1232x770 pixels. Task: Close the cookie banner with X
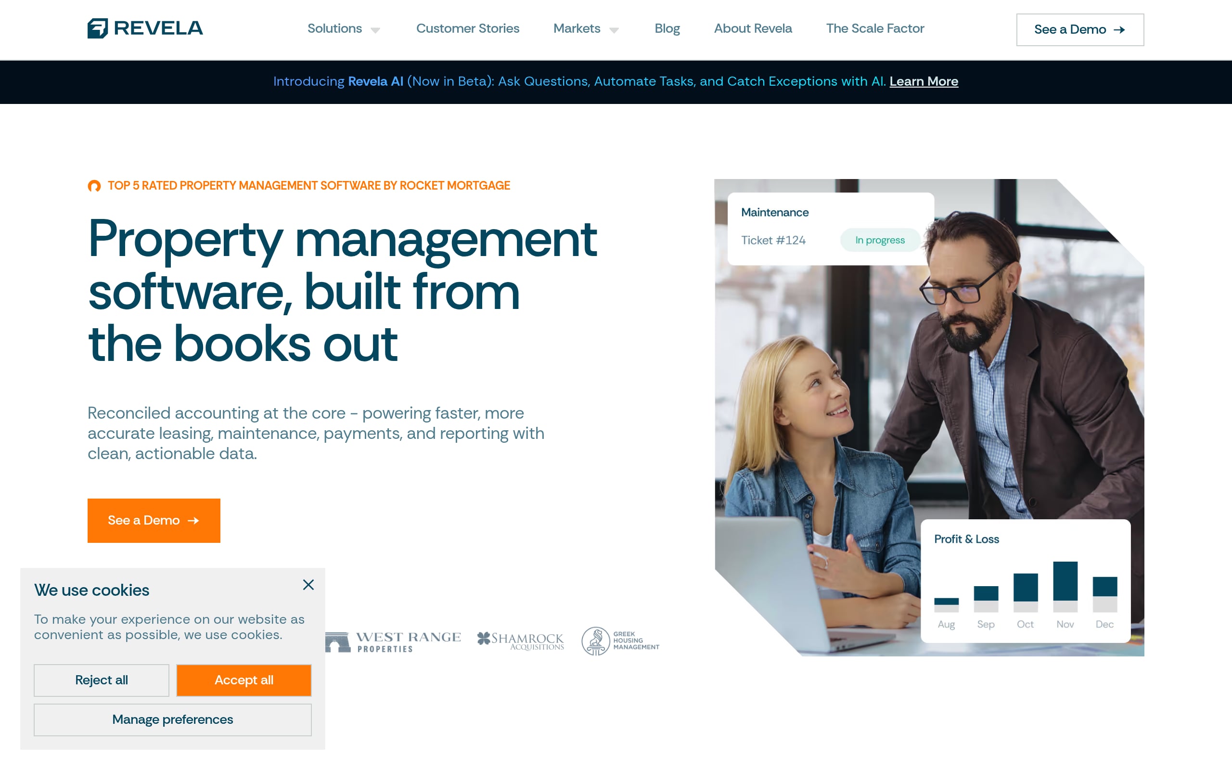tap(308, 585)
